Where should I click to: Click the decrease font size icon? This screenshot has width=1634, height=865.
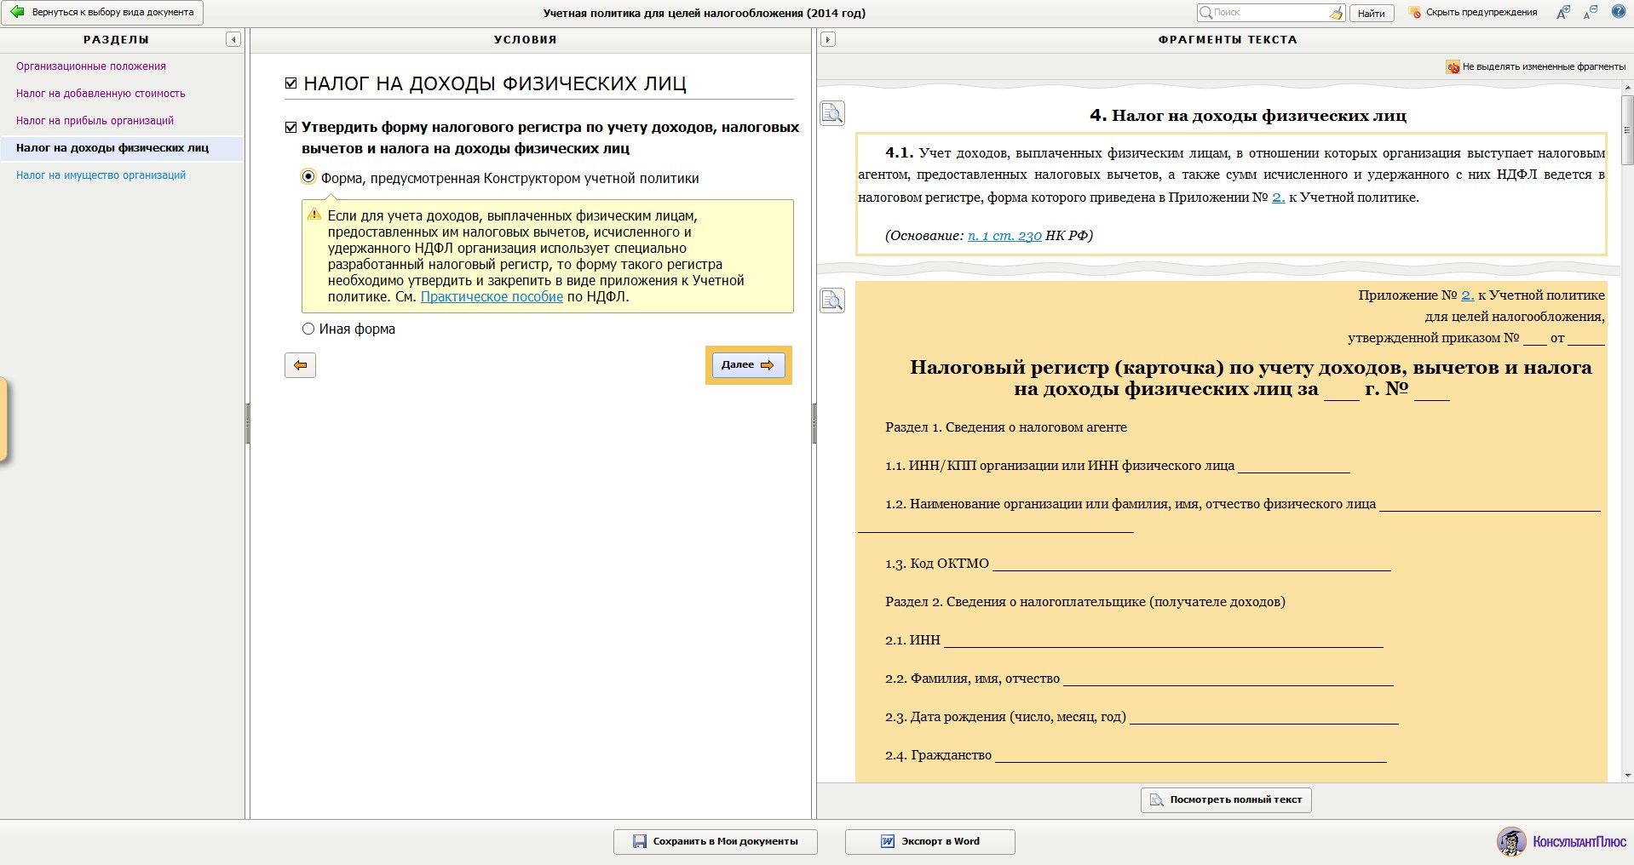[1590, 13]
